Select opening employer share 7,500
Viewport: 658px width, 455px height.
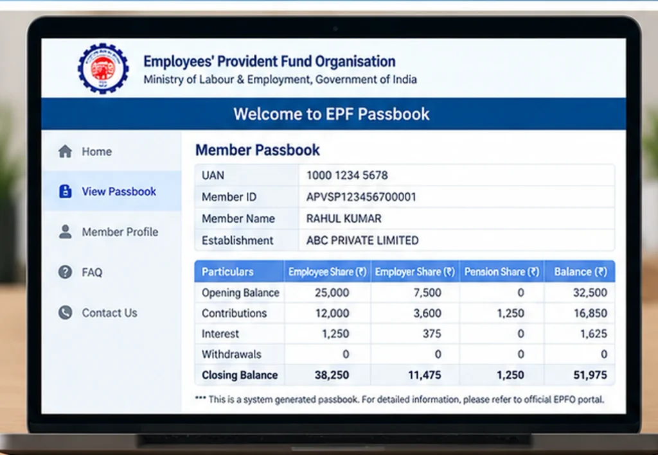(427, 293)
